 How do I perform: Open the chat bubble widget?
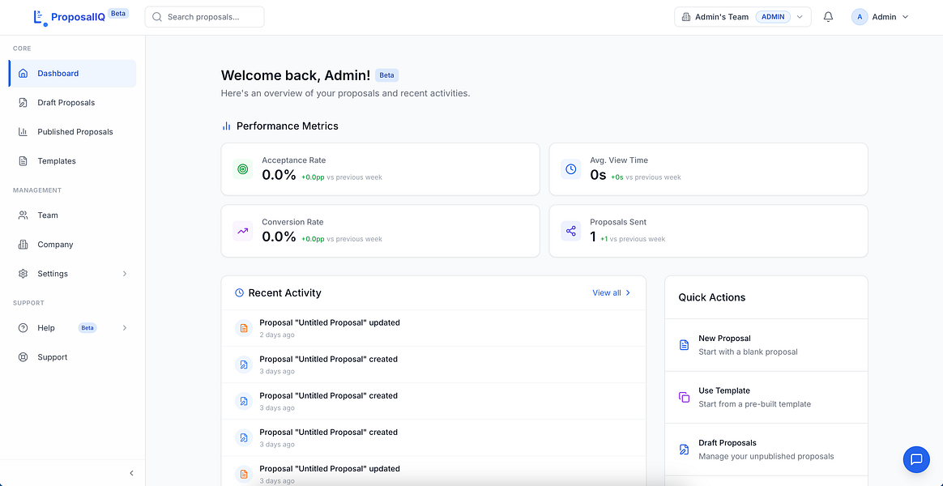pos(916,459)
